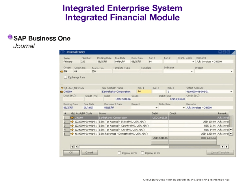Screen dimensions: 245x183
Task: Click the OK button
Action: [71, 153]
